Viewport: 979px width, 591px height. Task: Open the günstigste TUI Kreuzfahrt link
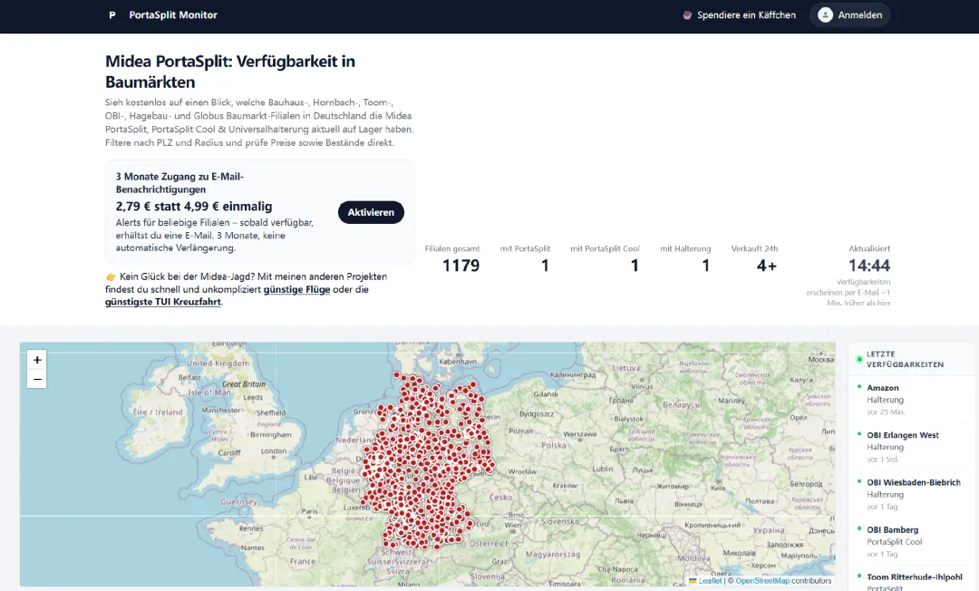(163, 302)
